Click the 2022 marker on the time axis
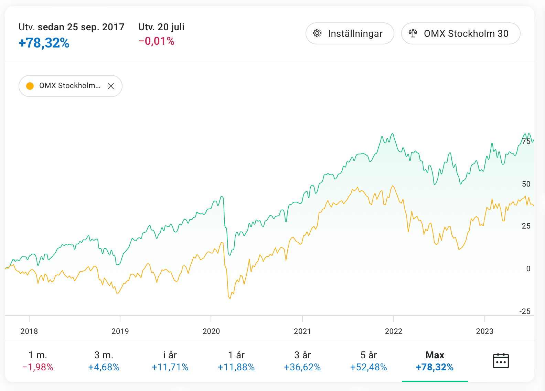 point(393,331)
